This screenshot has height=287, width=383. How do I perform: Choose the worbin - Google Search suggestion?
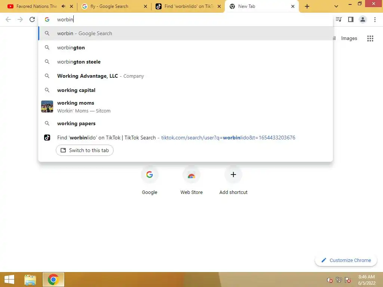[186, 33]
